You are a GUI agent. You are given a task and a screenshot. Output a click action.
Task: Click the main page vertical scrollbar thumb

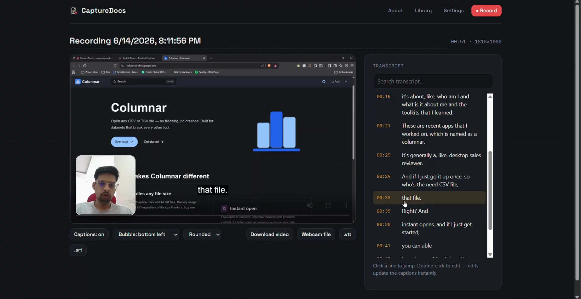click(577, 142)
